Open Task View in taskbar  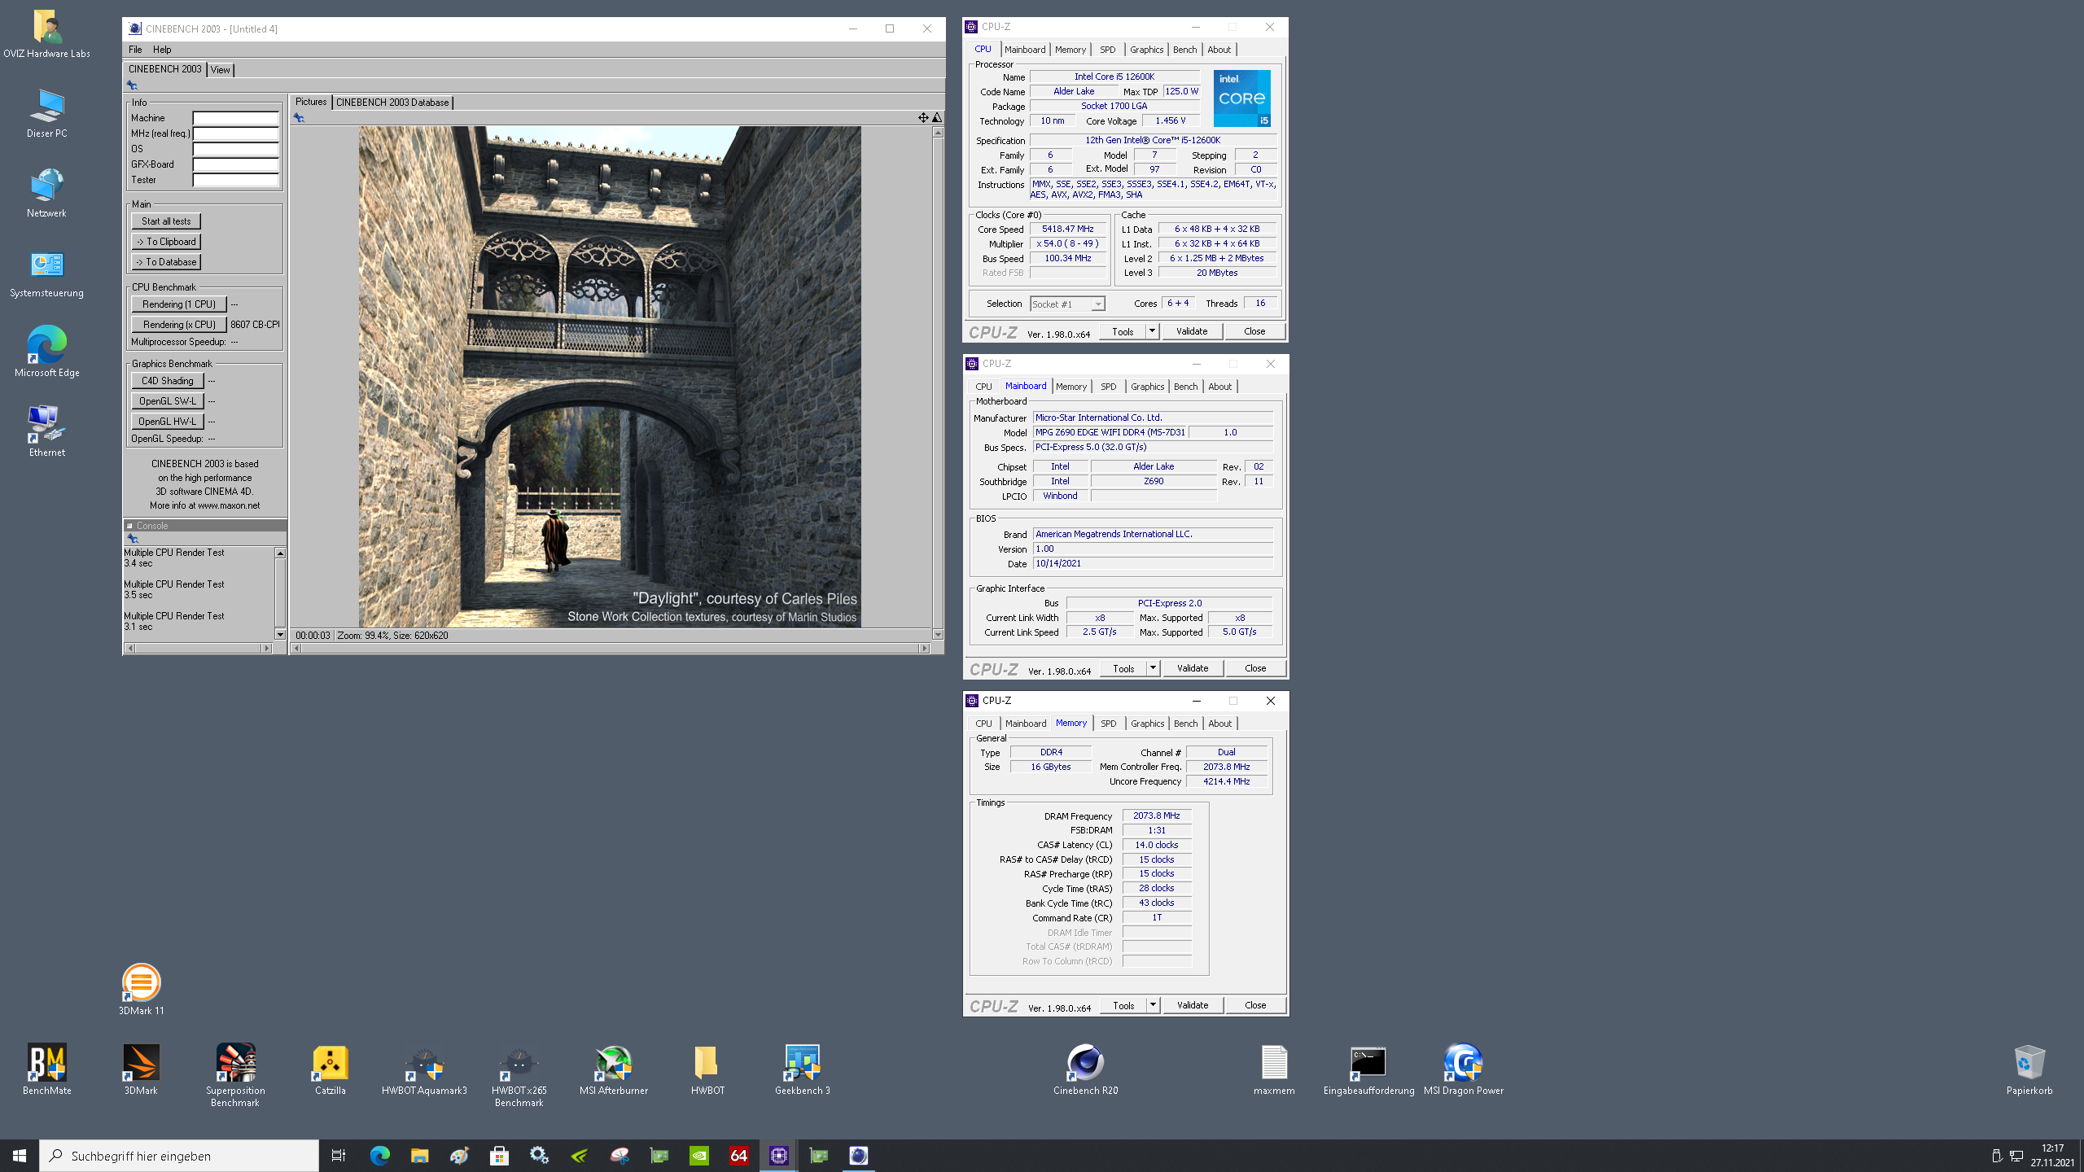click(x=339, y=1156)
